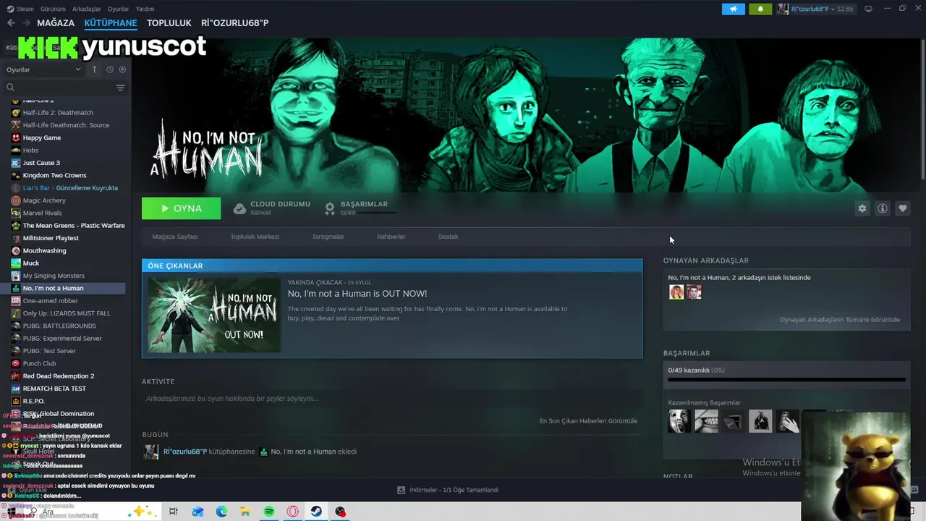This screenshot has width=926, height=521.
Task: Open Opera browser taskbar icon
Action: tap(292, 512)
